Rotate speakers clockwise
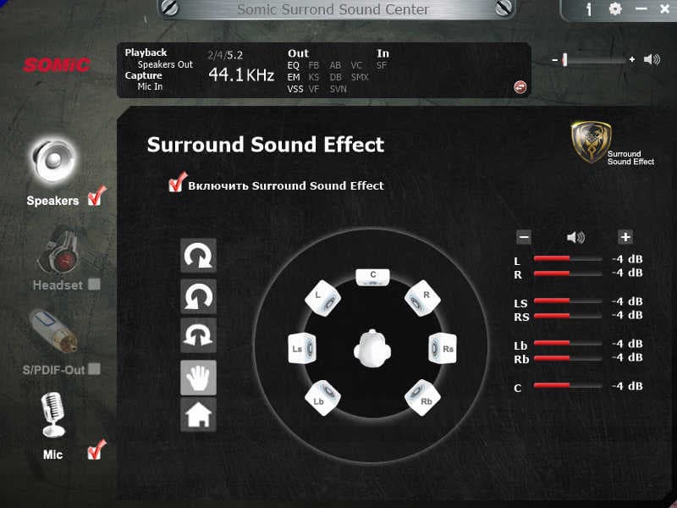 198,256
